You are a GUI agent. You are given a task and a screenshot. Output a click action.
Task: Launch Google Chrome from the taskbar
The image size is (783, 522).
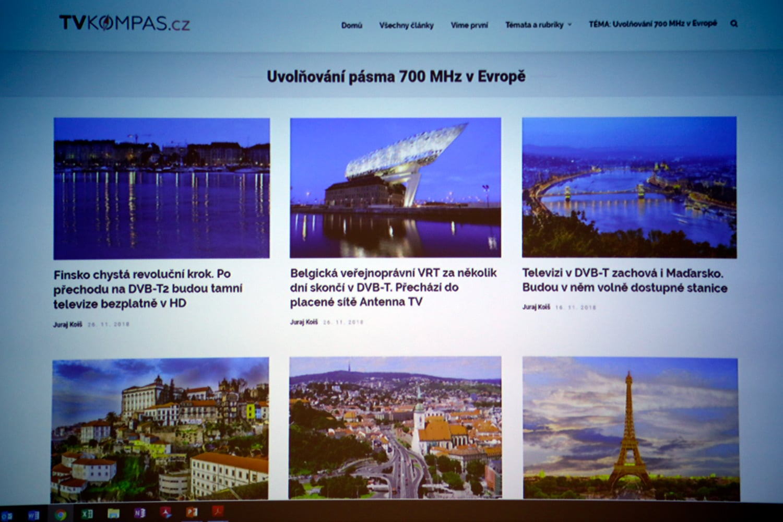pos(62,513)
